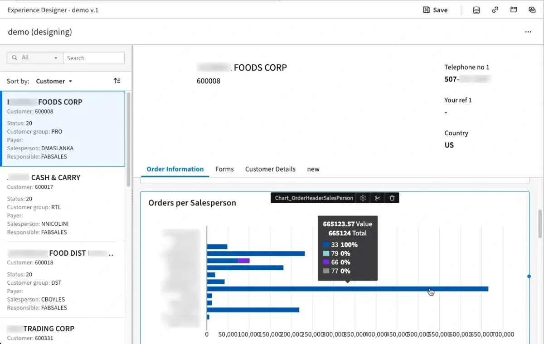Image resolution: width=544 pixels, height=344 pixels.
Task: Toggle the sort order direction icon
Action: (117, 81)
